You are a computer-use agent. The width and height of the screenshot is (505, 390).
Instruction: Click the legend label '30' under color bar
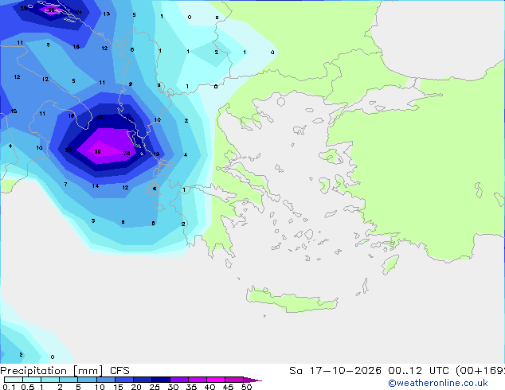[173, 387]
